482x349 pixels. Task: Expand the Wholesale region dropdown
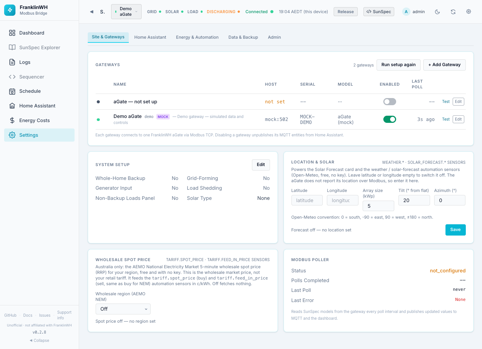point(123,309)
